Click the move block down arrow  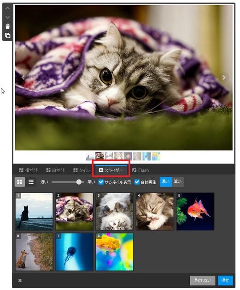7,18
